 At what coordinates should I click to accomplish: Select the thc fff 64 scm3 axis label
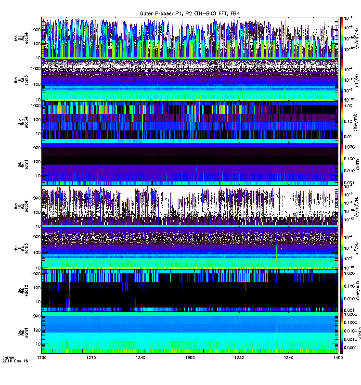21,248
